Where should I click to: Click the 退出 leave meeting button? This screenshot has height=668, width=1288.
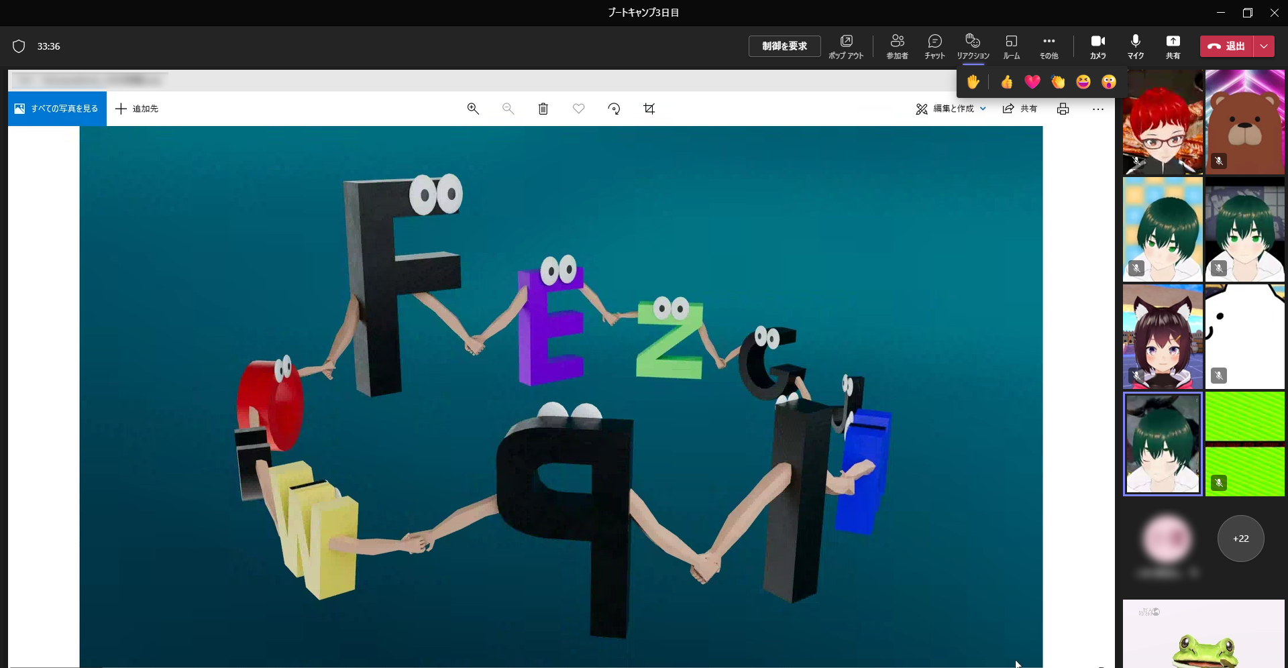click(x=1226, y=46)
